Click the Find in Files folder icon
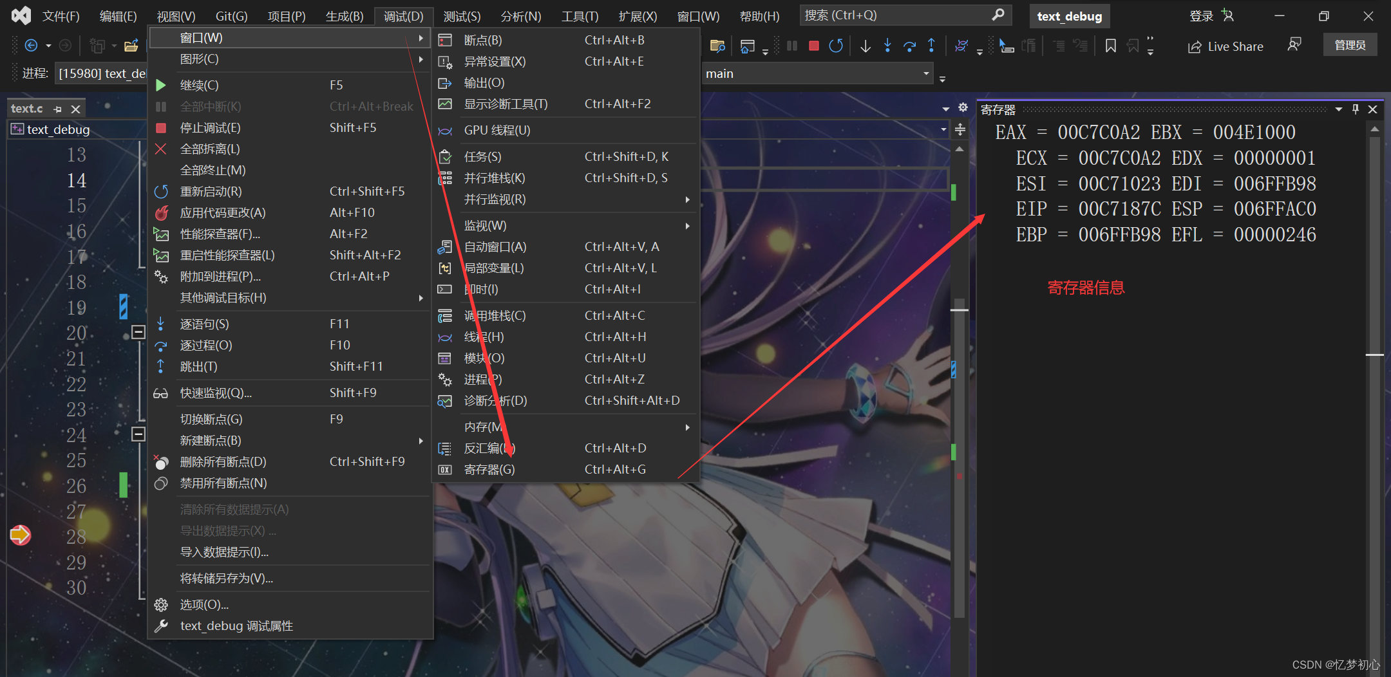The height and width of the screenshot is (677, 1391). click(717, 46)
